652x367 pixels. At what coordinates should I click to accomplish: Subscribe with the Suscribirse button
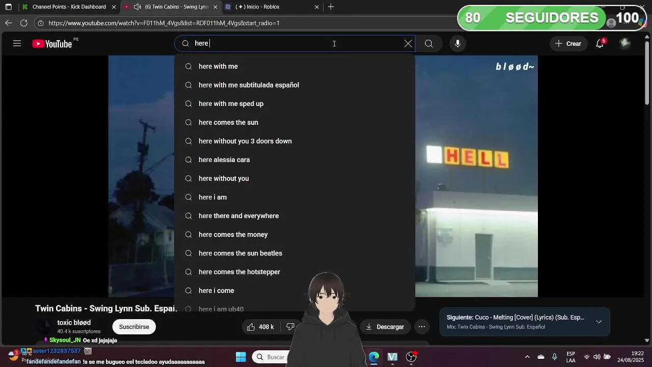tap(134, 327)
